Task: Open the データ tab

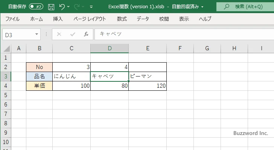Action: 143,19
